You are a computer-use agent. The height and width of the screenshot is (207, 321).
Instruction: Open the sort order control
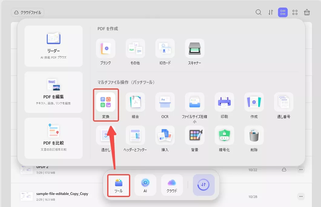270,12
